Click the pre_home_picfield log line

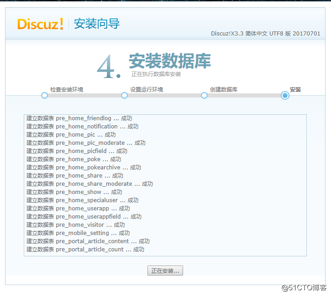[x=77, y=151]
